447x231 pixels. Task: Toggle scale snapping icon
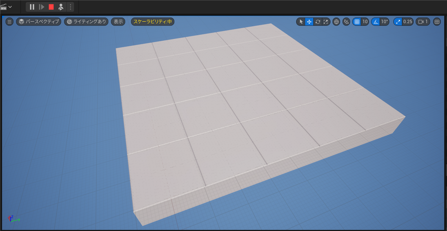(398, 22)
